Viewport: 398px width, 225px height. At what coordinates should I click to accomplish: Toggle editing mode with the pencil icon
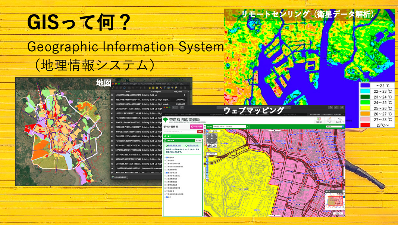point(113,87)
